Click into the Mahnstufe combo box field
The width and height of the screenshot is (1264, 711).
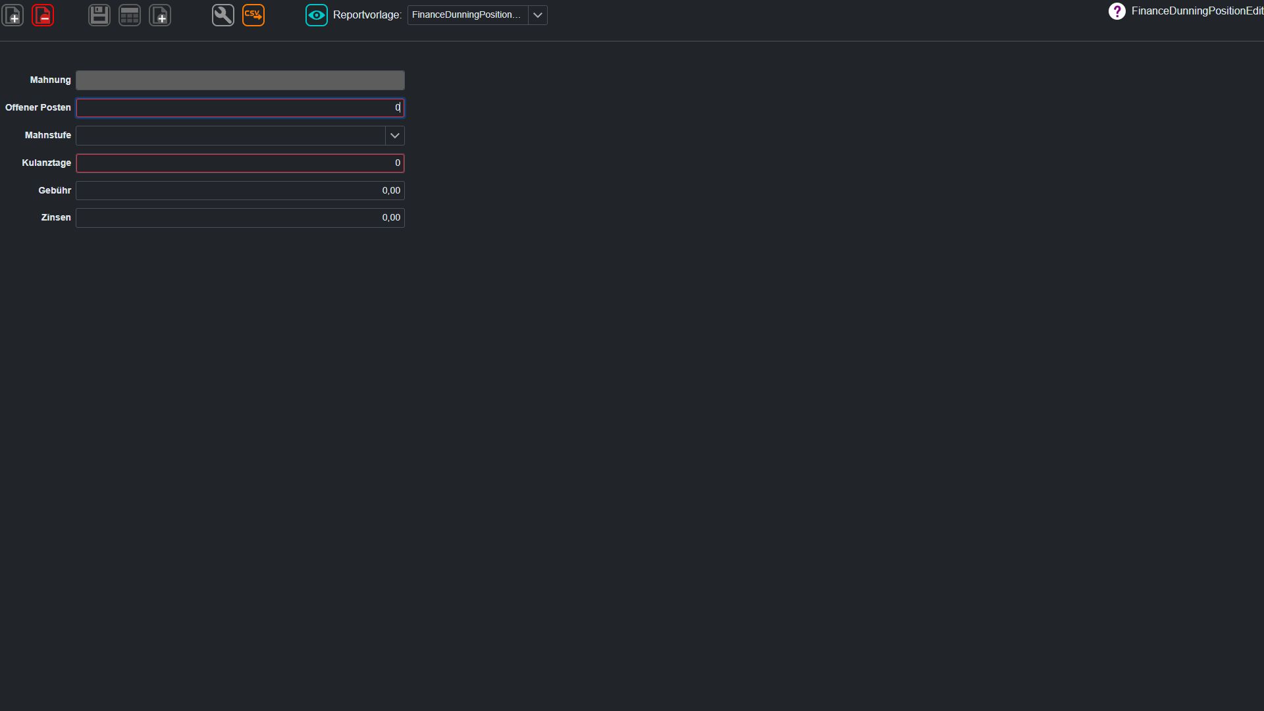230,136
